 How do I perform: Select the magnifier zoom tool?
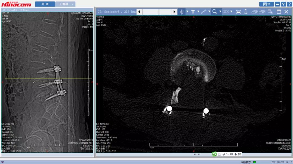click(215, 12)
